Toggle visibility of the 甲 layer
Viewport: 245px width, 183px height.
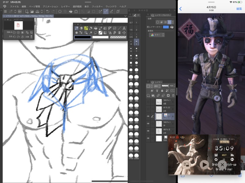coord(148,124)
